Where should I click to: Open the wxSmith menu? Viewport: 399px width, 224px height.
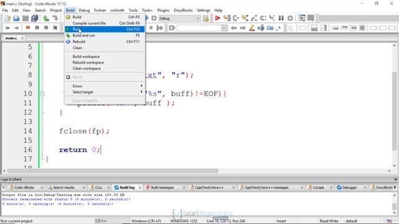pos(117,10)
